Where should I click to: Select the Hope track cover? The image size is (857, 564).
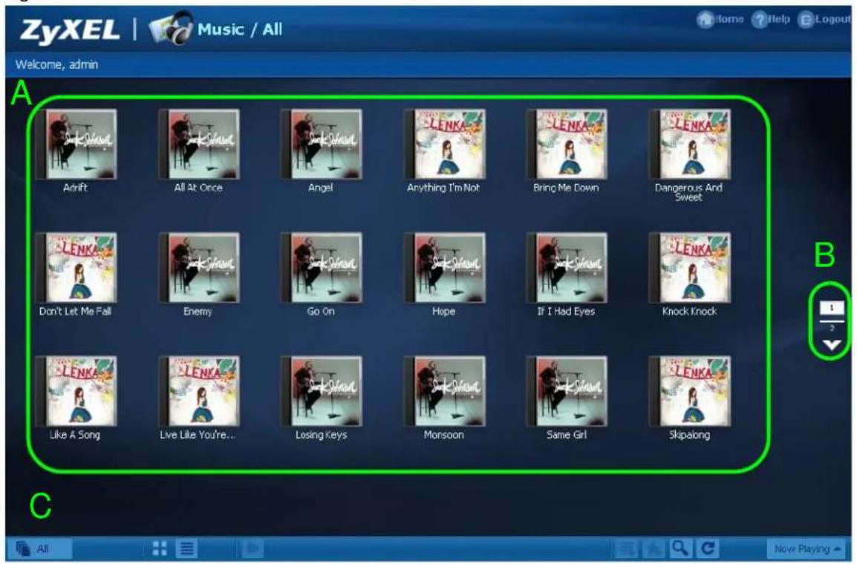(444, 268)
